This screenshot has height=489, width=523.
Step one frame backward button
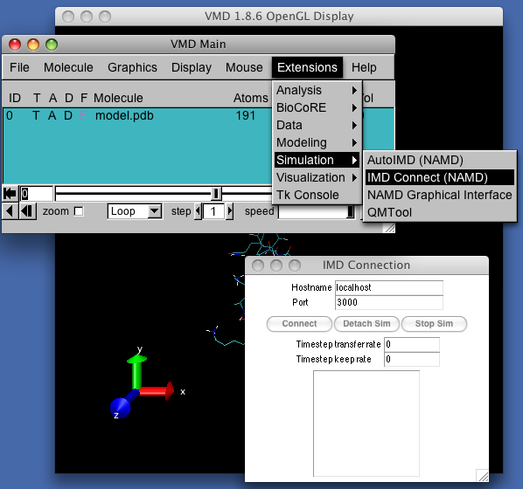27,211
